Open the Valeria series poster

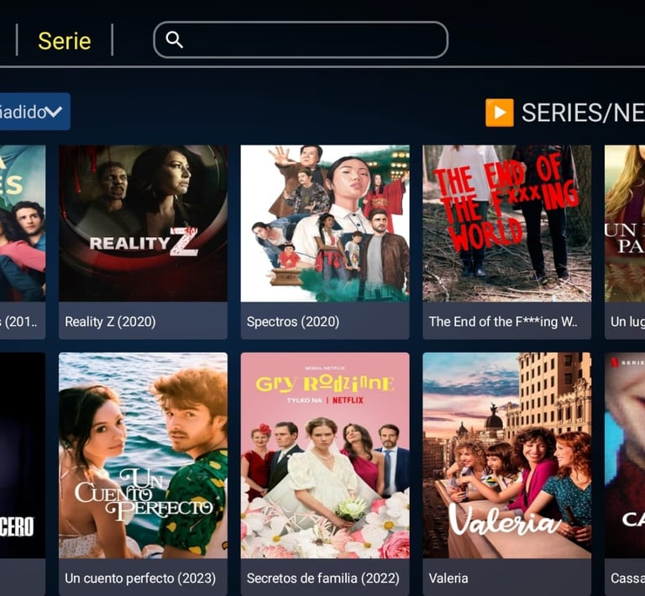[506, 456]
